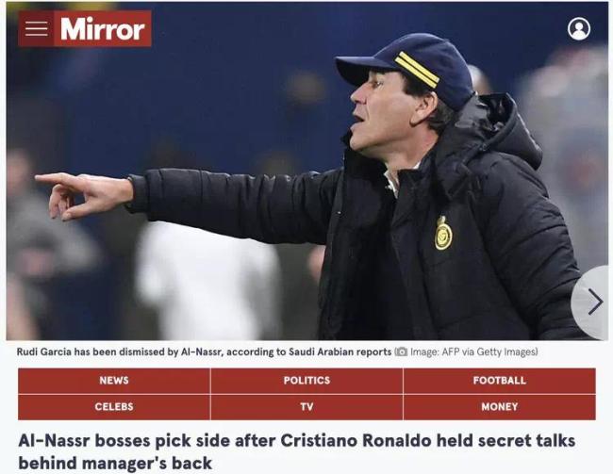Click the Mirror logo
Screen dimensions: 613x474
[x=103, y=28]
